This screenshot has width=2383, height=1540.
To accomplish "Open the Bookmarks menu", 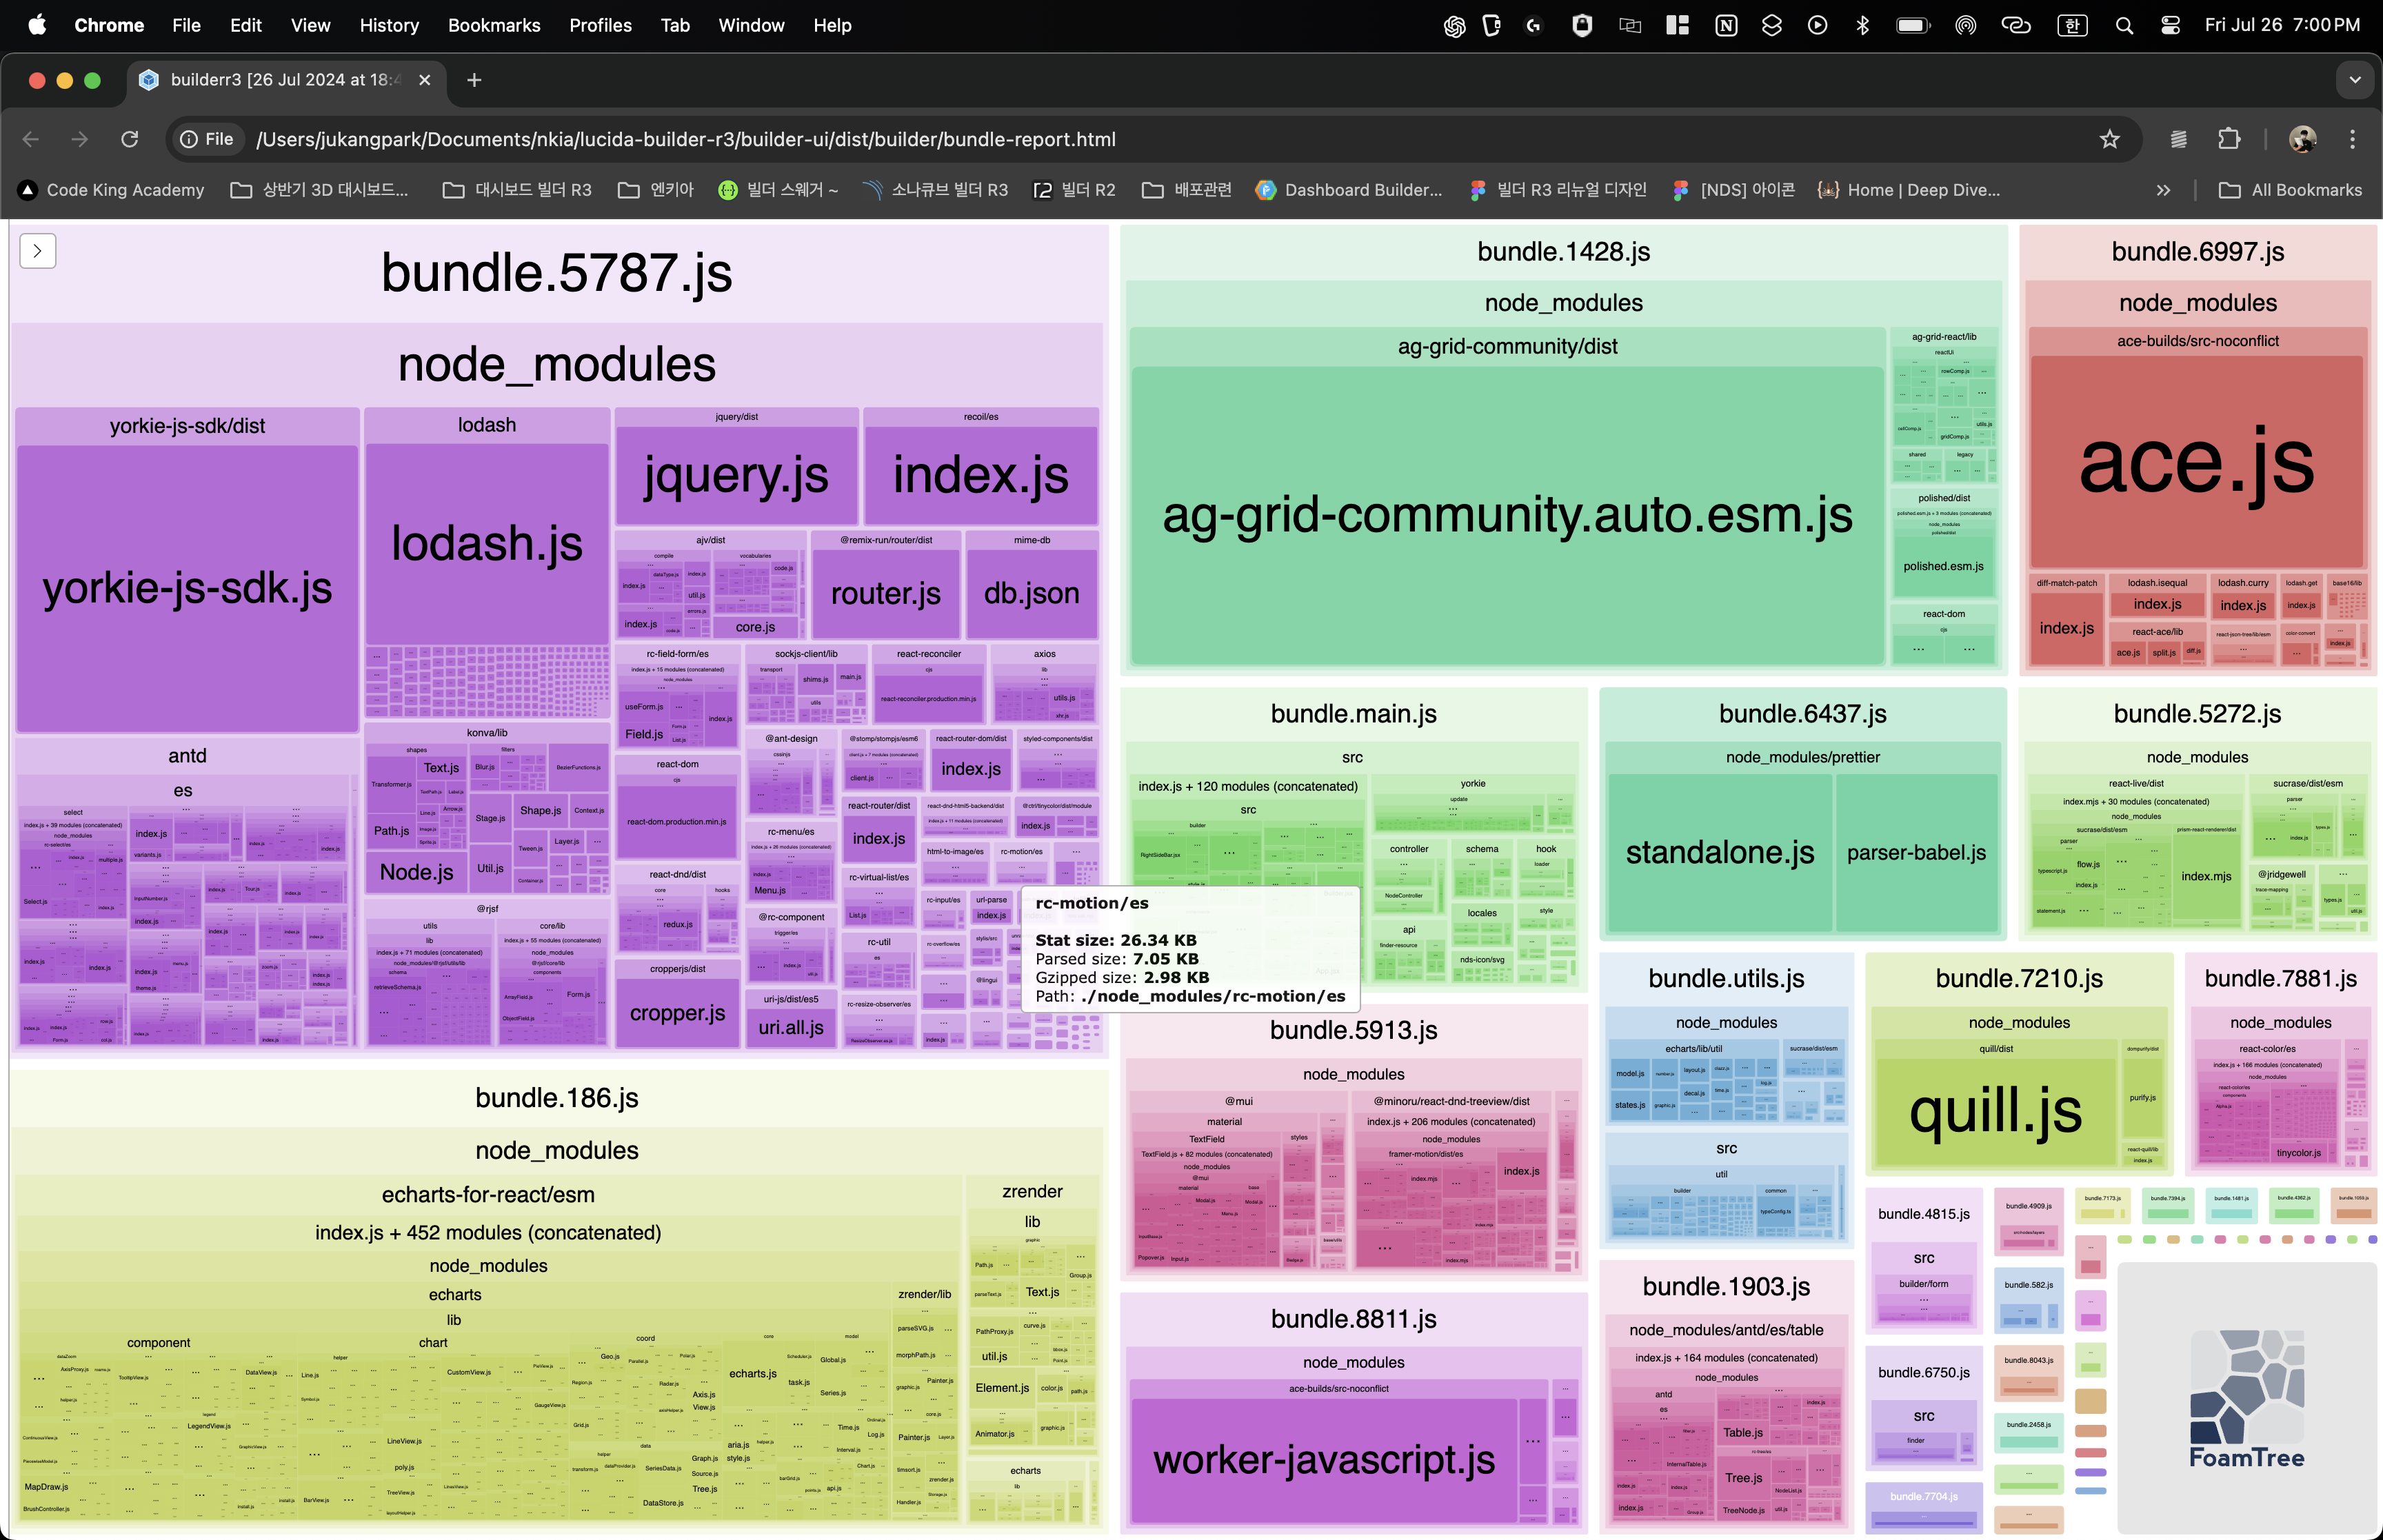I will 494,25.
